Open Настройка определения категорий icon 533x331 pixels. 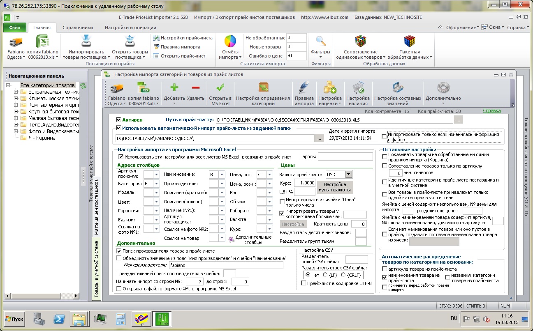point(263,88)
